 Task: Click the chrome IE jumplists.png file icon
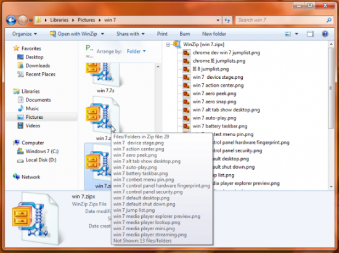tap(186, 61)
